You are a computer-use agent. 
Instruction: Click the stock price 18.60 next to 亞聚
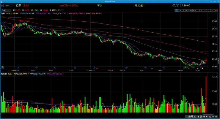point(26,5)
